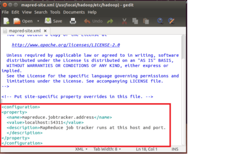Open the Find magnifier icon
235x154 pixels.
[160, 21]
